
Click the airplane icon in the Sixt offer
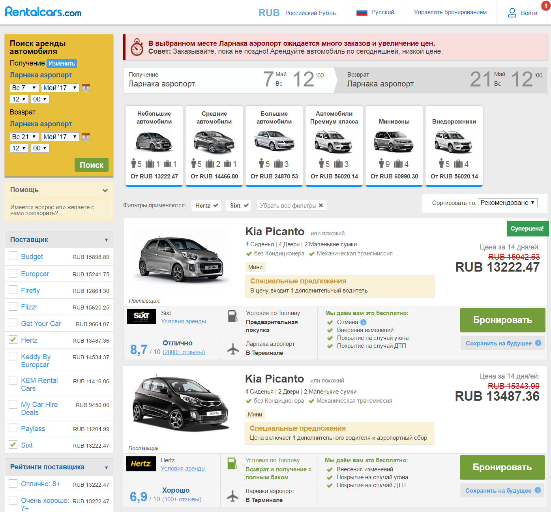233,349
